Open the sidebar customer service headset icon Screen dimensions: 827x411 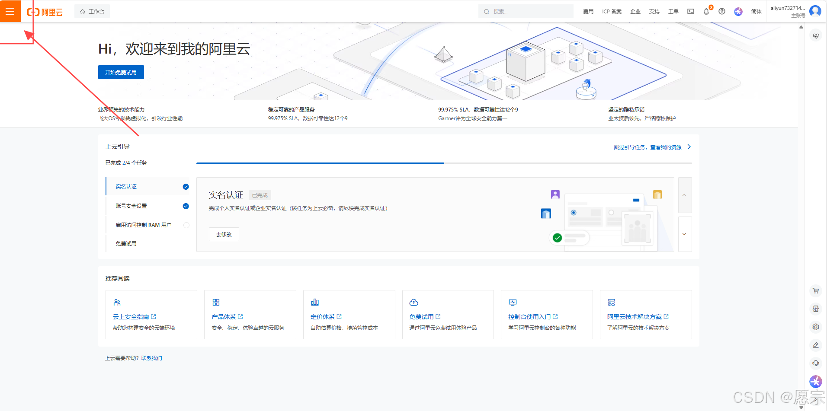click(816, 363)
